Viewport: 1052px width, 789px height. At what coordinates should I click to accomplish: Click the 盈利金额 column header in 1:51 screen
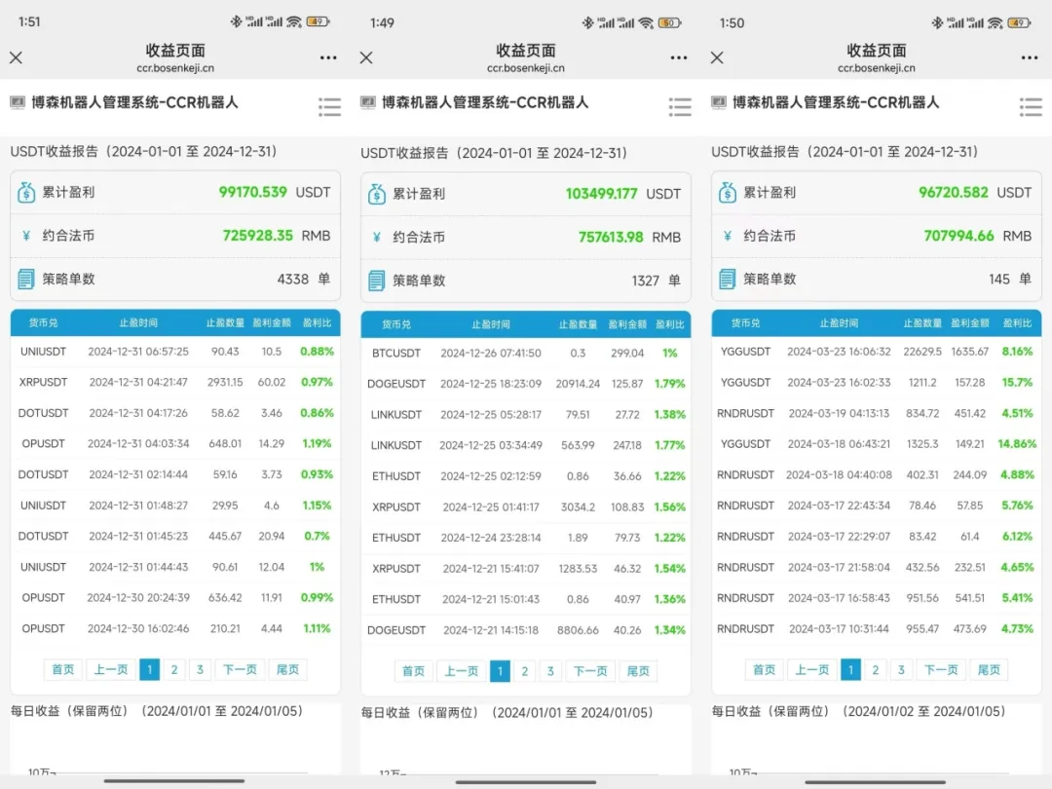click(x=272, y=322)
